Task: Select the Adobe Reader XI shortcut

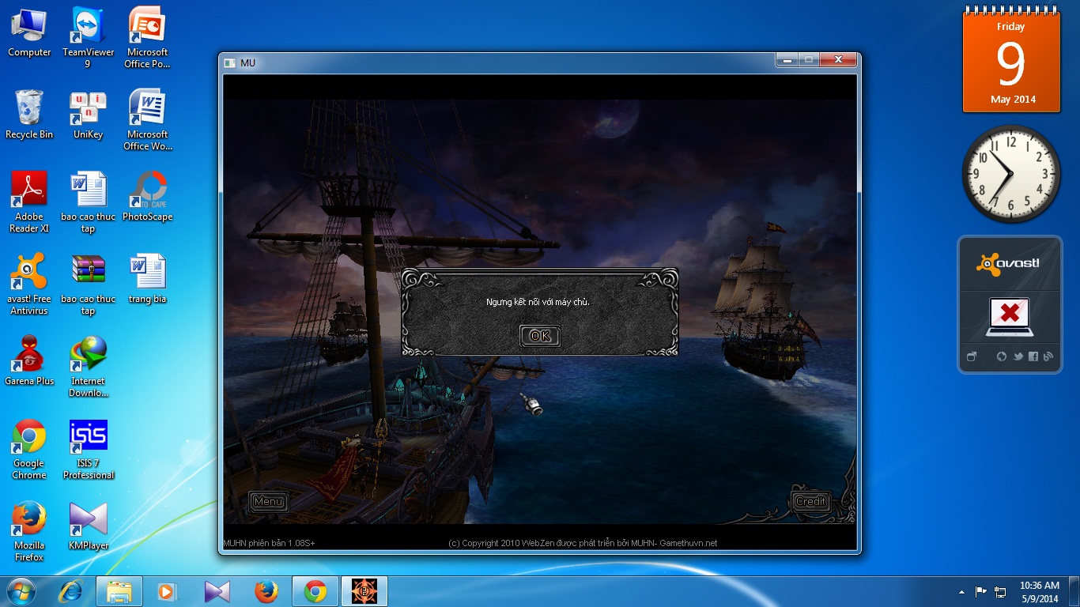Action: pos(29,202)
